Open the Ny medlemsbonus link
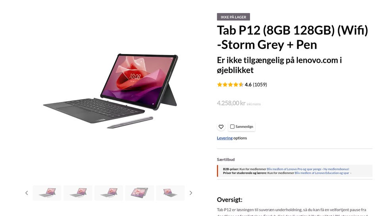This screenshot has height=216, width=381. [x=336, y=169]
